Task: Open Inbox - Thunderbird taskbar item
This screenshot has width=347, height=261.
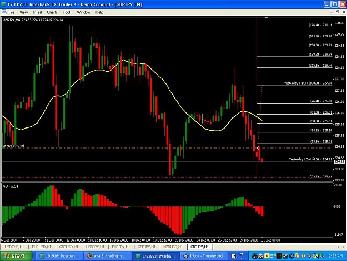Action: 203,256
